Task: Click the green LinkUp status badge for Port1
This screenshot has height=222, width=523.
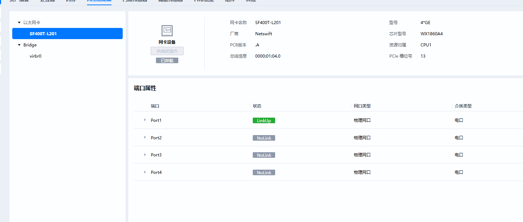Action: 264,120
